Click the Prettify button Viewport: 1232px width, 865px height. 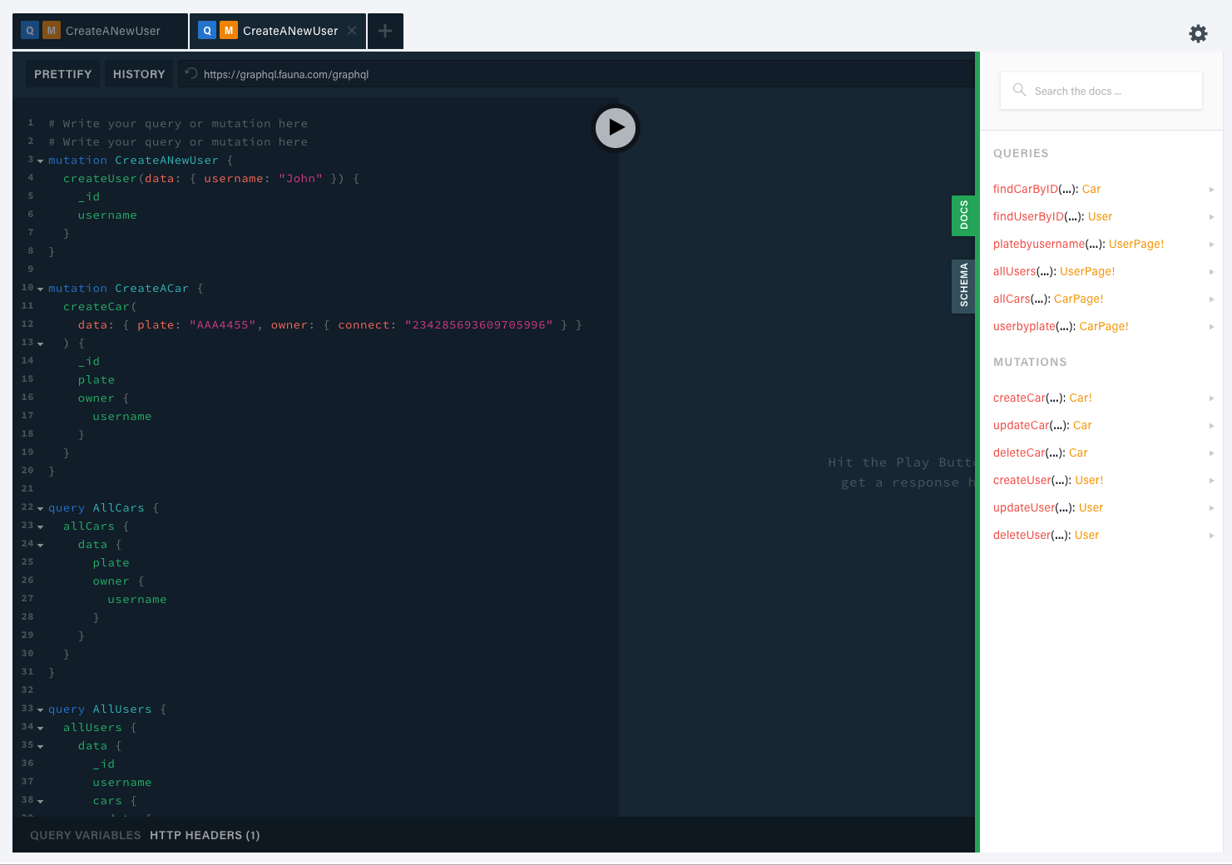[x=63, y=74]
